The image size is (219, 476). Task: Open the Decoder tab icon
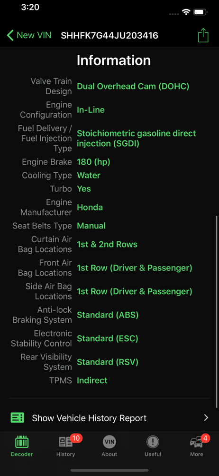pos(22,442)
